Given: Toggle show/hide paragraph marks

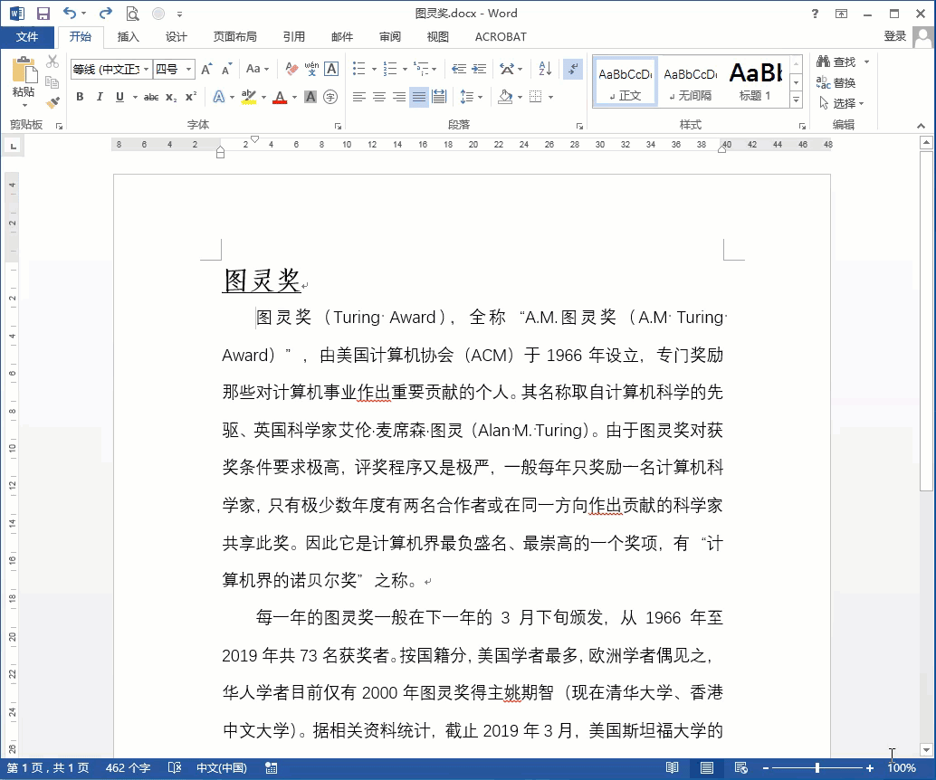Looking at the screenshot, I should [x=572, y=70].
